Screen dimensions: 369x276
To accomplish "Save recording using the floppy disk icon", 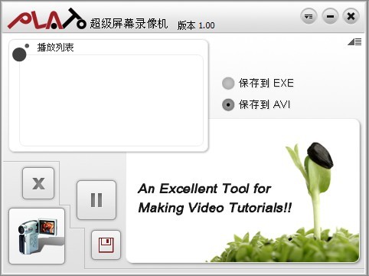I will (106, 245).
